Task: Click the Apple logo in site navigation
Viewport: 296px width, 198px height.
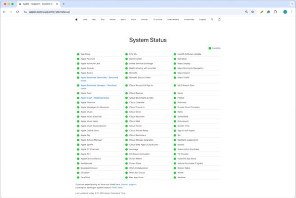Action: point(76,19)
